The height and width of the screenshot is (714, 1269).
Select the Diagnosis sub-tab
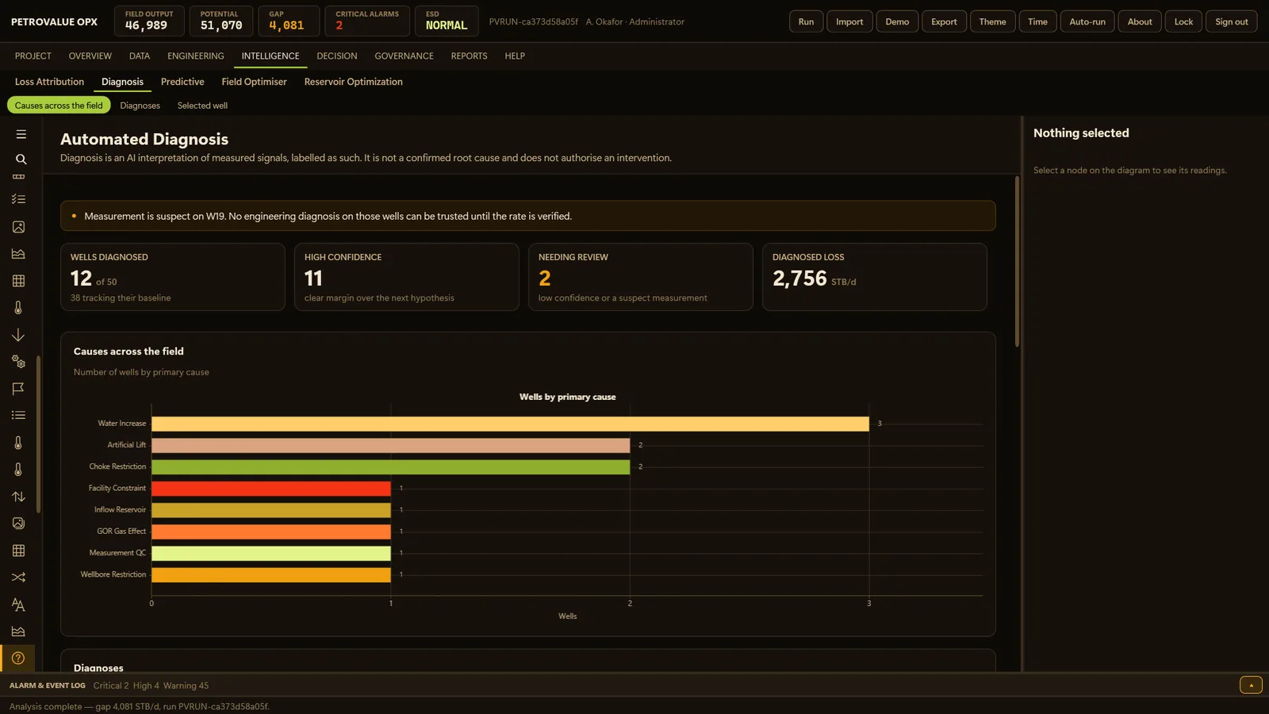pyautogui.click(x=122, y=82)
